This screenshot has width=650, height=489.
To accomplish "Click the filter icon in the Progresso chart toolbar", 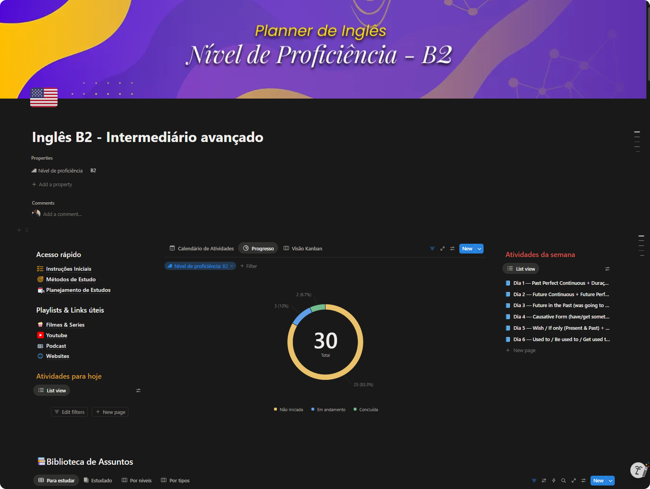I will pyautogui.click(x=432, y=248).
